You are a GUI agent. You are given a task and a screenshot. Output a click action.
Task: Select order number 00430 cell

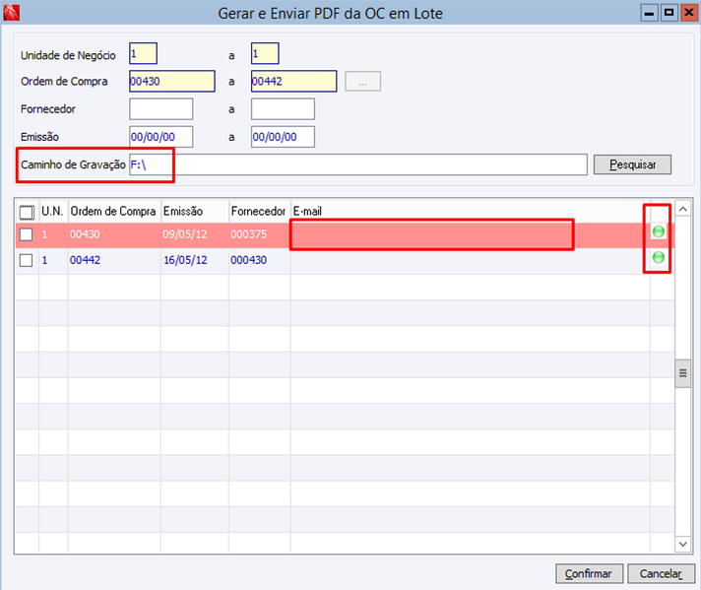pos(113,234)
